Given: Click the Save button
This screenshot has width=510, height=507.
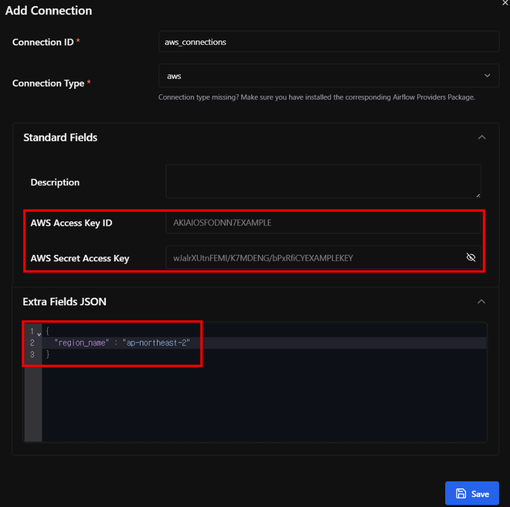Looking at the screenshot, I should click(472, 493).
